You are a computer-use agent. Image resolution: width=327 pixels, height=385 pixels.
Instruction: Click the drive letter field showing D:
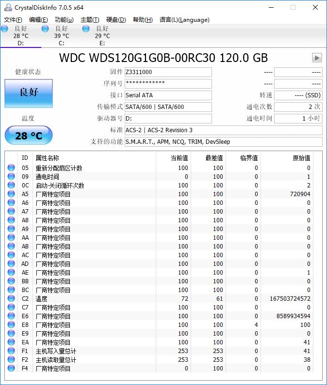(x=168, y=118)
